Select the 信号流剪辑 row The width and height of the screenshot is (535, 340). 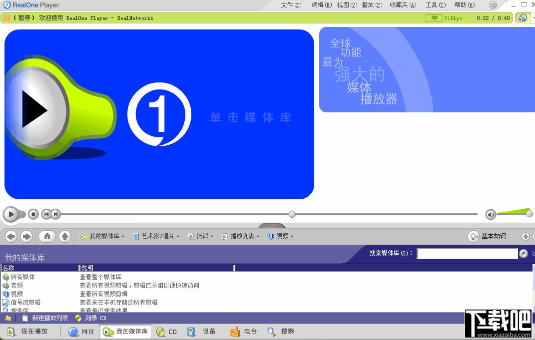[x=266, y=303]
